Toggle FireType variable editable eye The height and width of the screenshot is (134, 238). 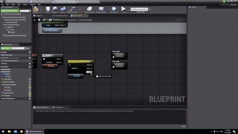pos(30,87)
